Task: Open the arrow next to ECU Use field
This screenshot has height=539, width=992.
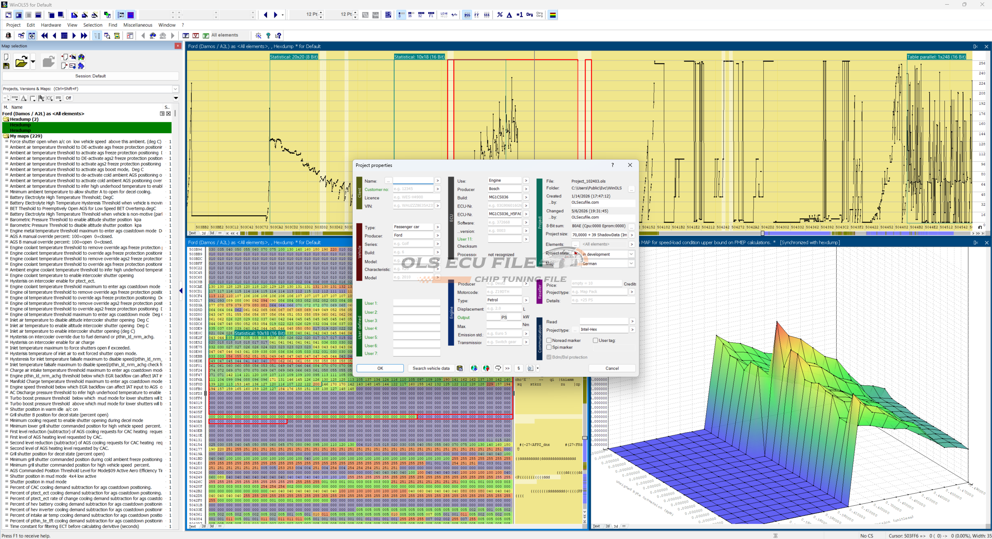Action: coord(526,181)
